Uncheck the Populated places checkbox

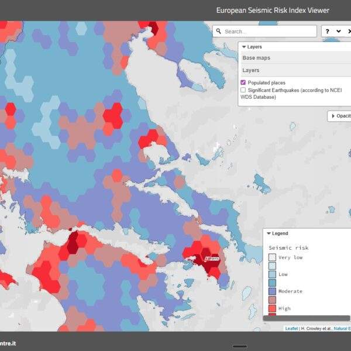tap(243, 83)
